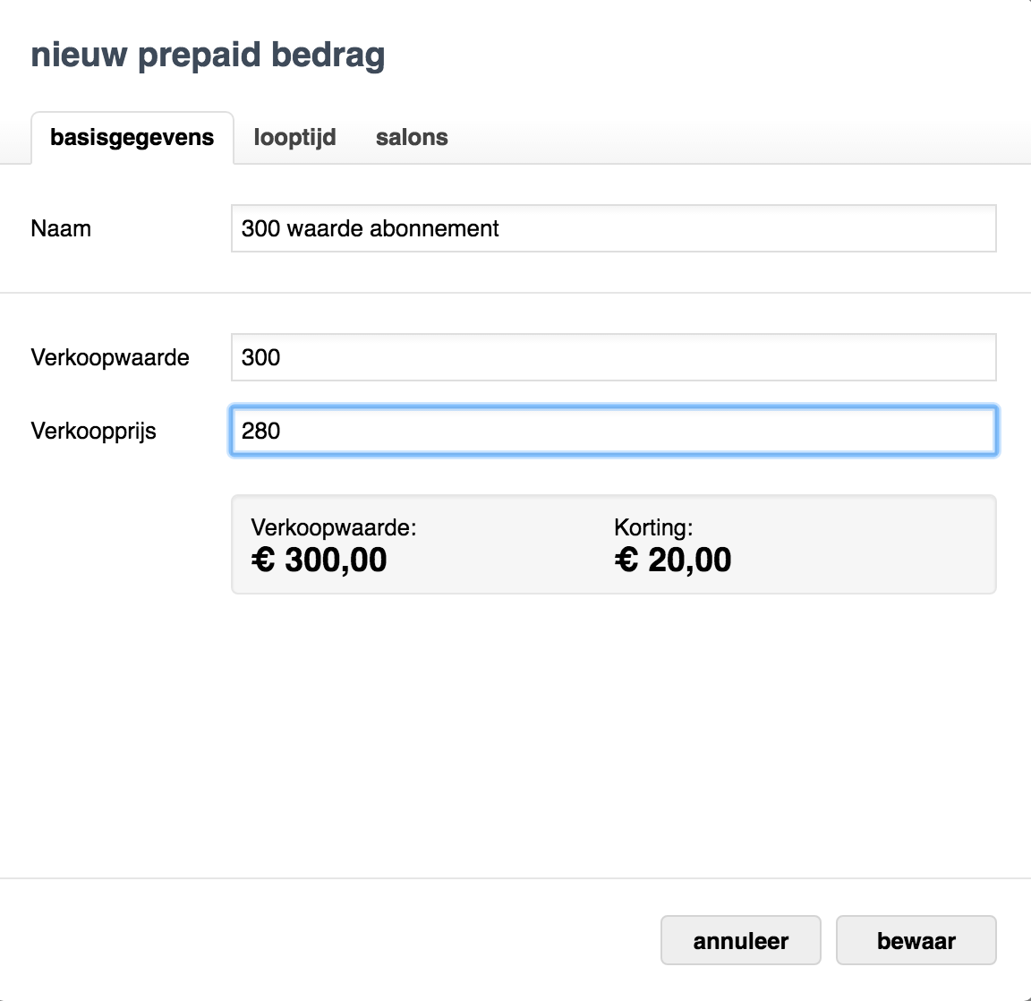This screenshot has height=1001, width=1031.
Task: Click the 'Korting:' caption in summary
Action: (x=653, y=527)
